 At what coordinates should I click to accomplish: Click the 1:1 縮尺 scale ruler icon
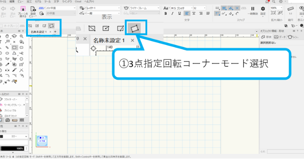pyautogui.click(x=290, y=9)
